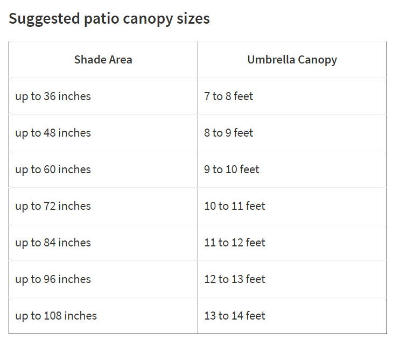Select the '11 to 12 feet' cell
Image resolution: width=400 pixels, height=361 pixels.
point(235,243)
